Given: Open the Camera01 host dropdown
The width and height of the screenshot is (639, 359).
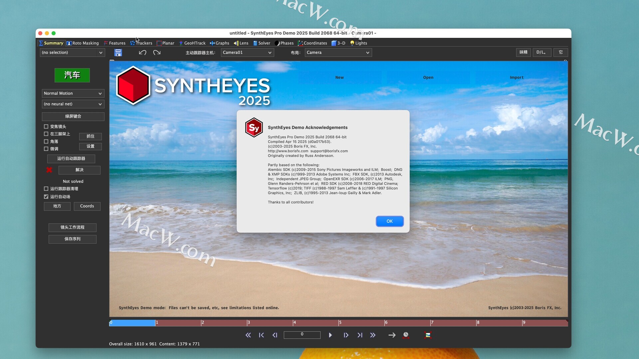Looking at the screenshot, I should click(x=247, y=53).
